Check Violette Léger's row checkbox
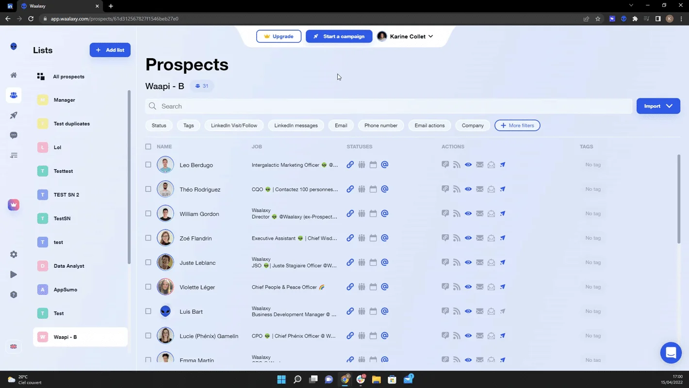This screenshot has height=388, width=689. coord(148,287)
